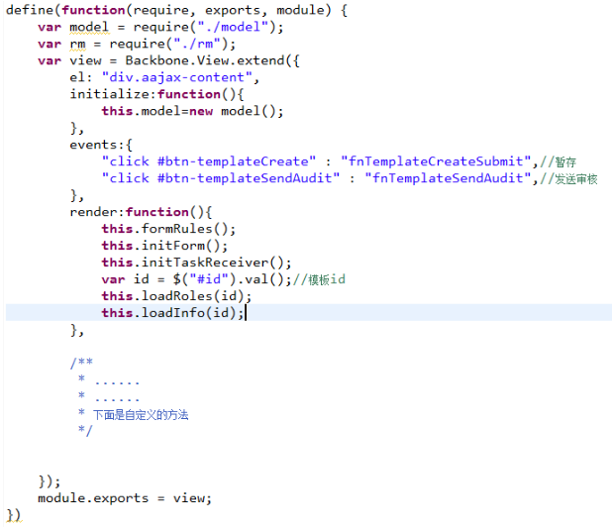
Task: Click the comment '//模板id'
Action: pyautogui.click(x=319, y=279)
